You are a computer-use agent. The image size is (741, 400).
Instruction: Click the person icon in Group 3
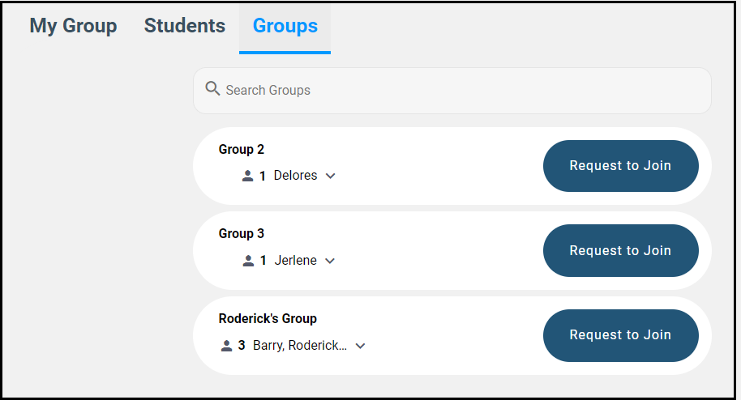click(247, 261)
